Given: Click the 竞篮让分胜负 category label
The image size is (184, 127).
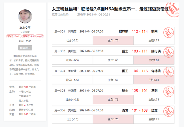Looking at the screenshot, I should 60,14.
